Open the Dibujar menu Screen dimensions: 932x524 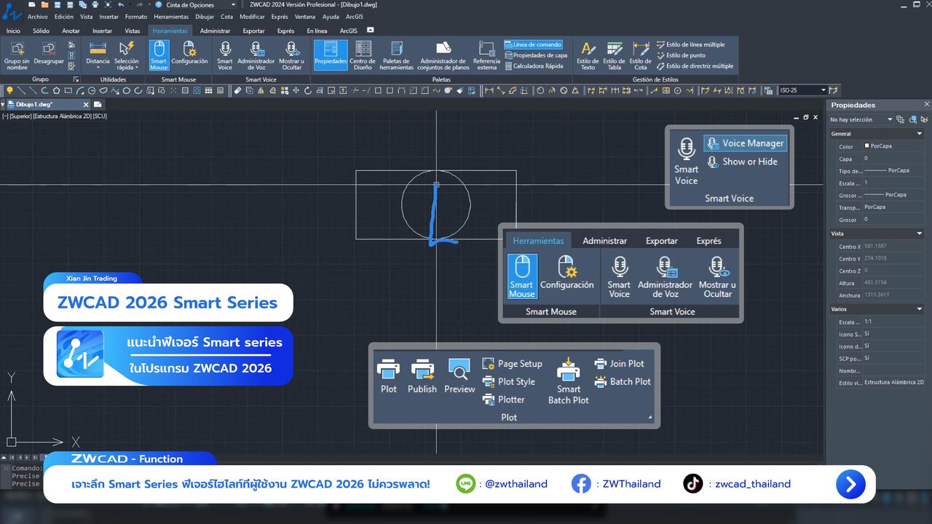tap(205, 17)
